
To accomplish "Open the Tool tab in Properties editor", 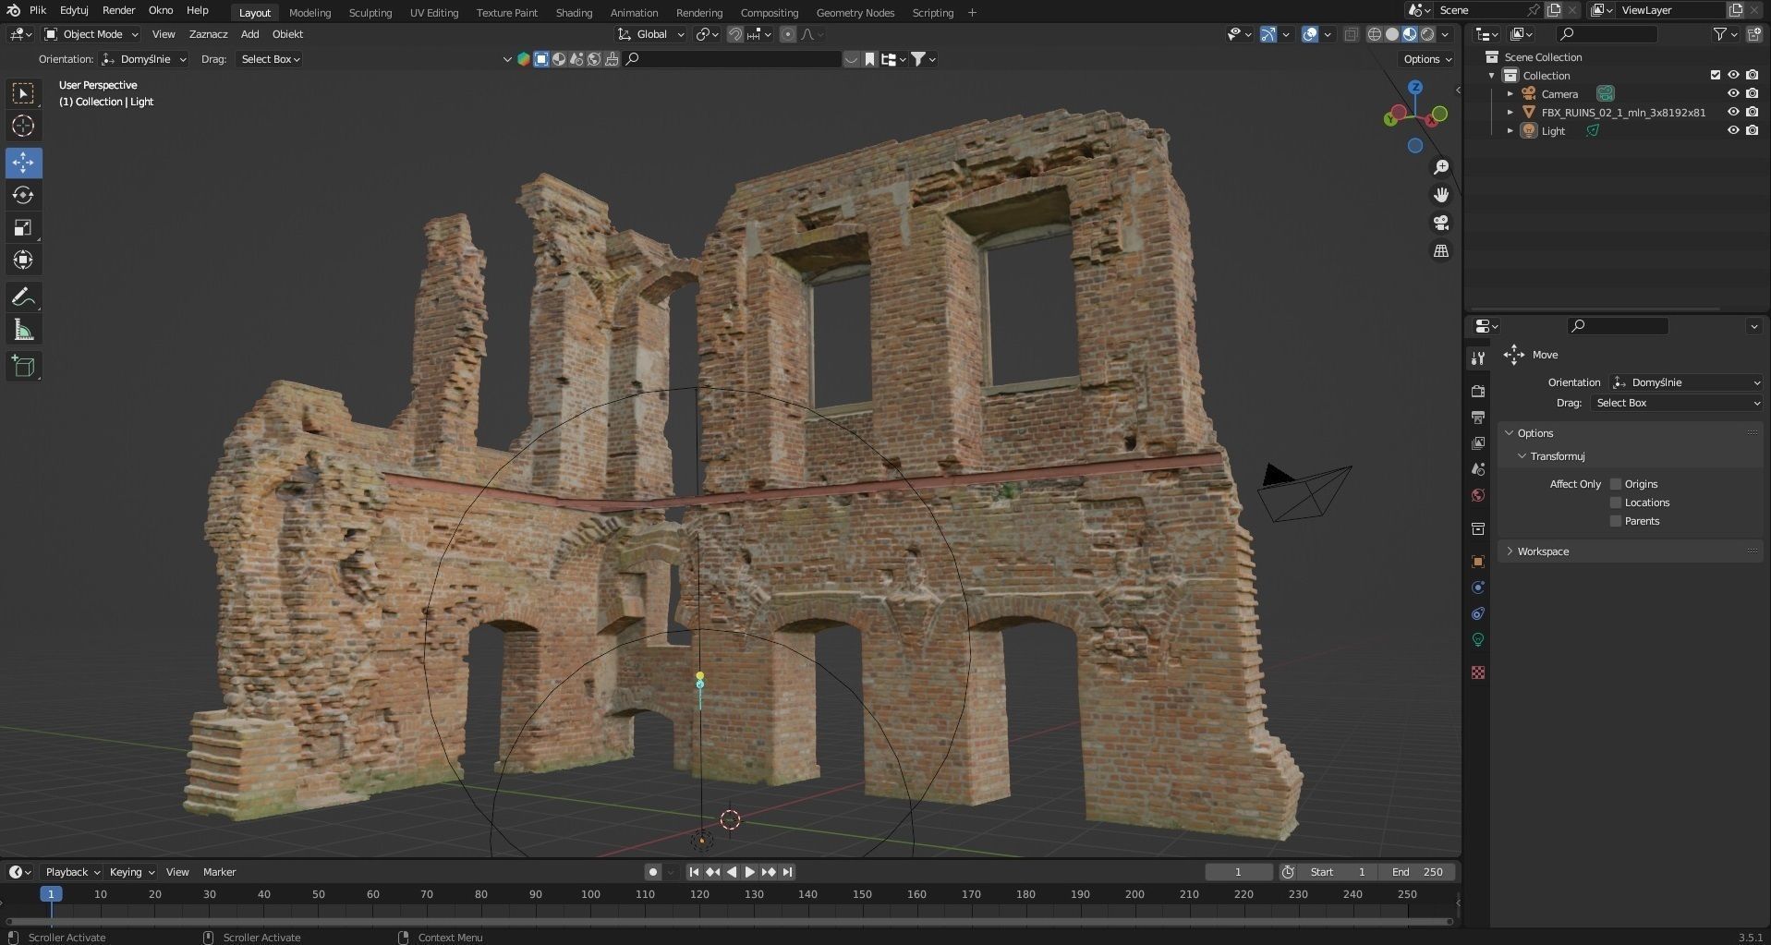I will coord(1478,358).
